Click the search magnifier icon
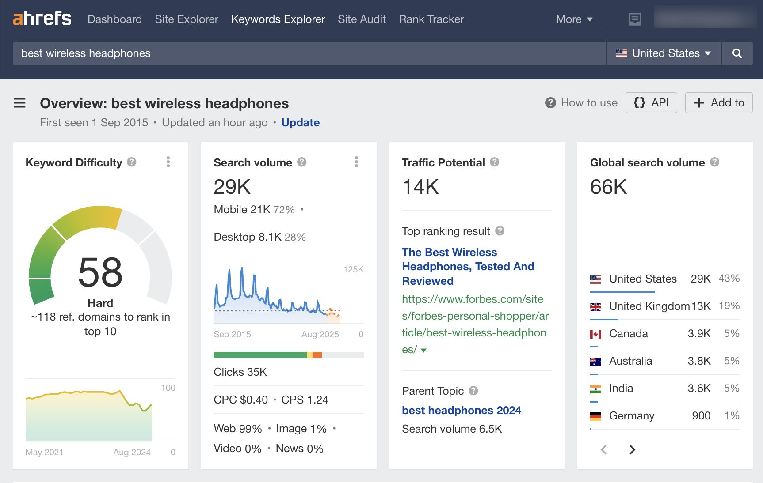 point(737,53)
